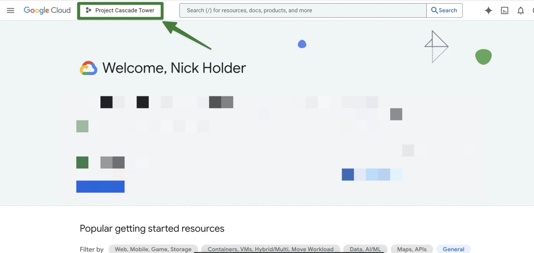Viewport: 534px width, 253px height.
Task: Open Gemini AI assistant sparkle icon
Action: tap(488, 11)
